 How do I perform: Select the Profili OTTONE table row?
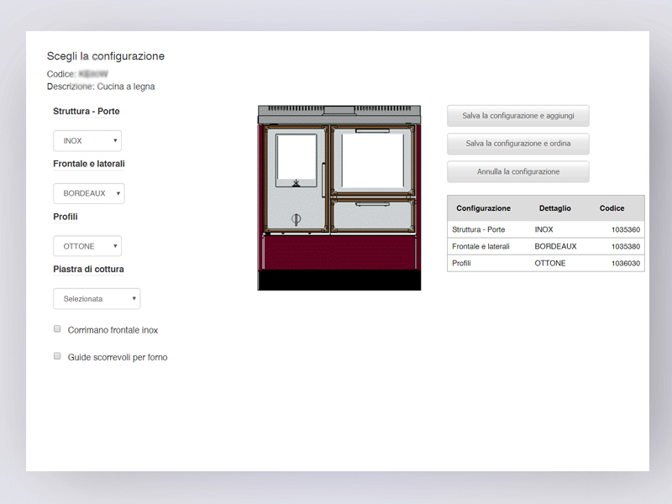[x=545, y=263]
